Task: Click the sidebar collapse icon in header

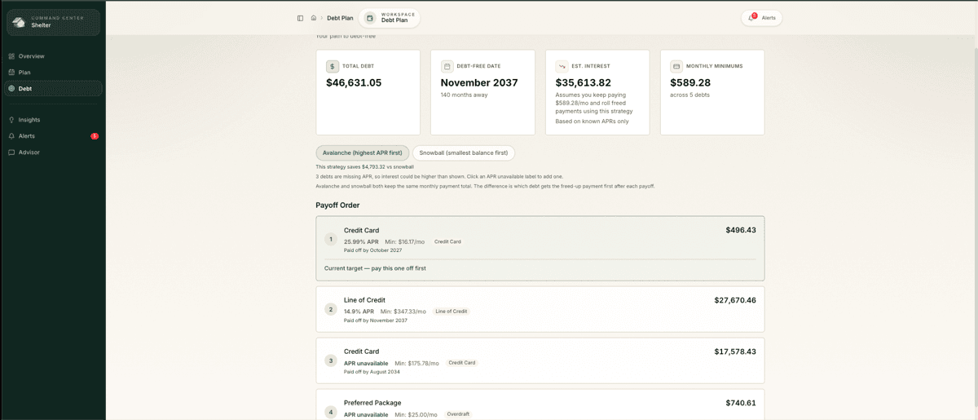Action: [300, 18]
